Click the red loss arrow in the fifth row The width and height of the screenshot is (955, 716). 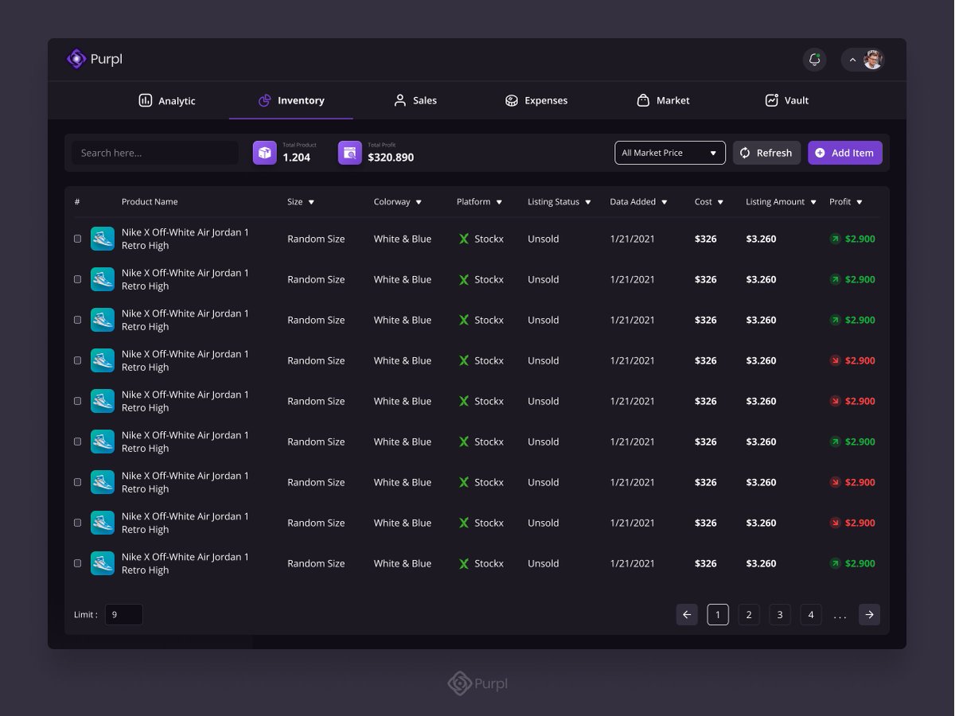click(x=835, y=401)
